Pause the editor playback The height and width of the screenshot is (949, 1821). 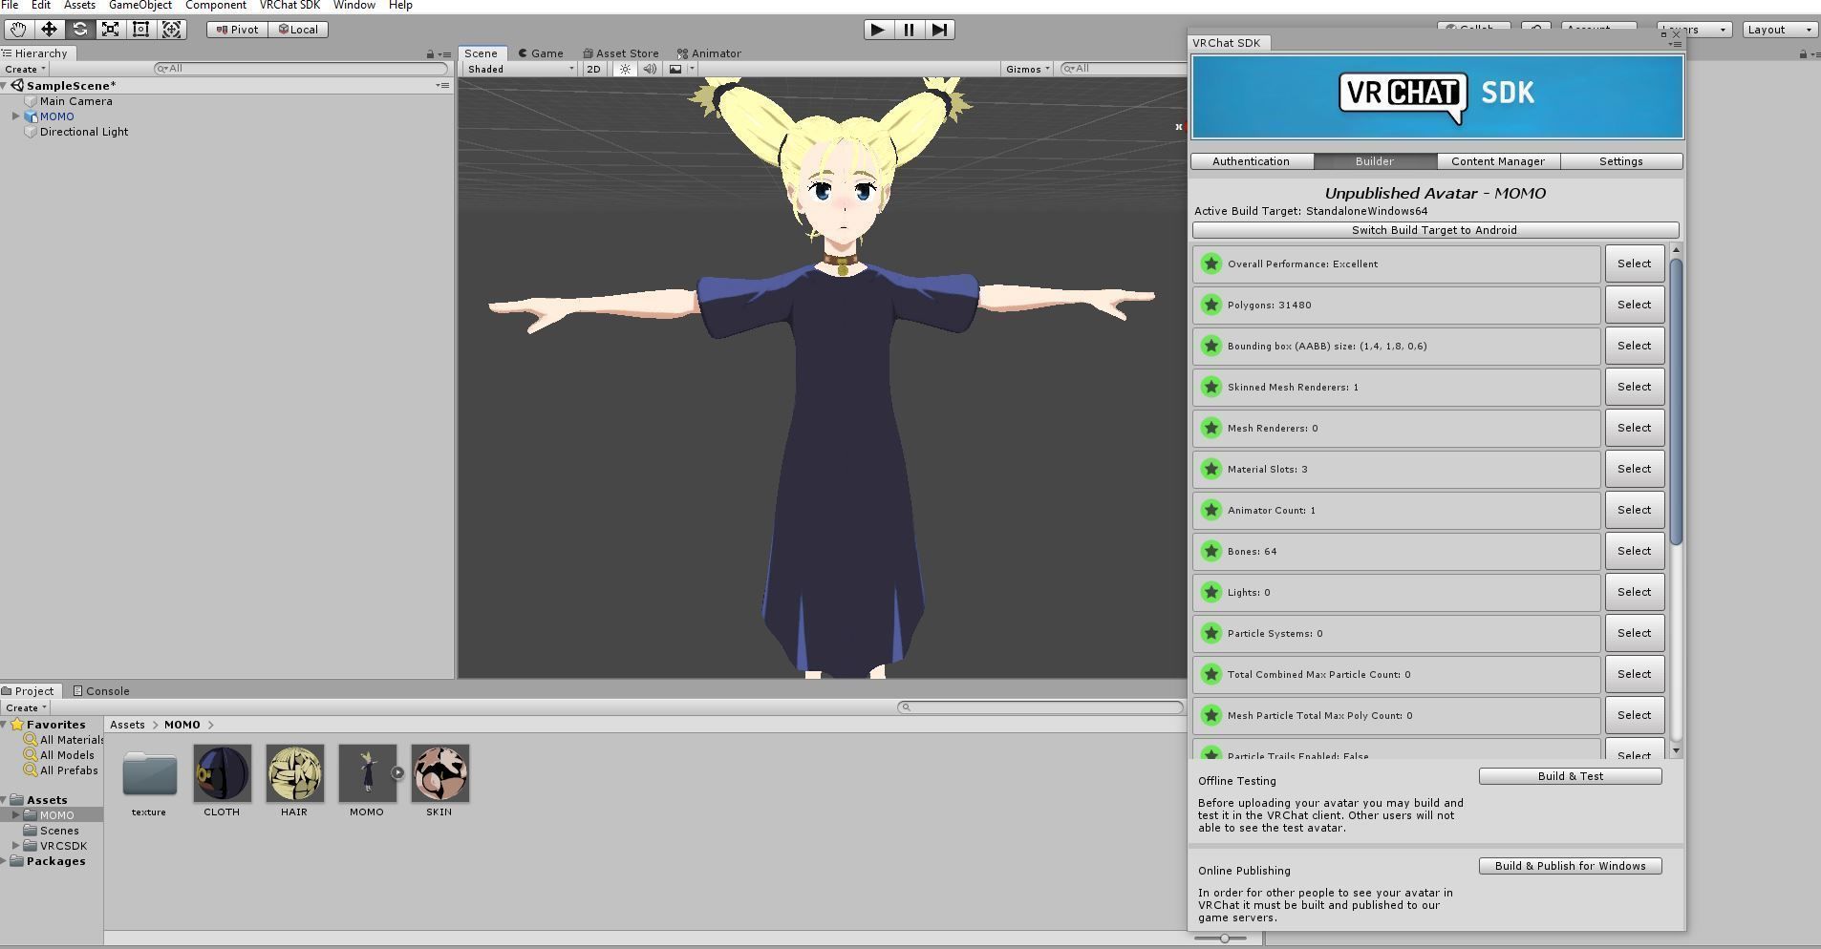pos(909,30)
